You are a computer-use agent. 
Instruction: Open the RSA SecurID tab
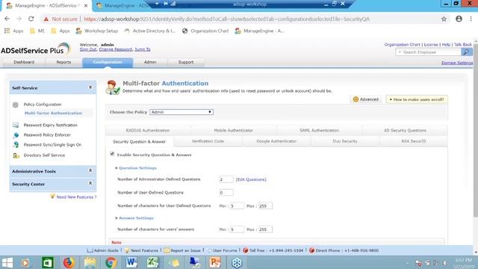pos(413,141)
